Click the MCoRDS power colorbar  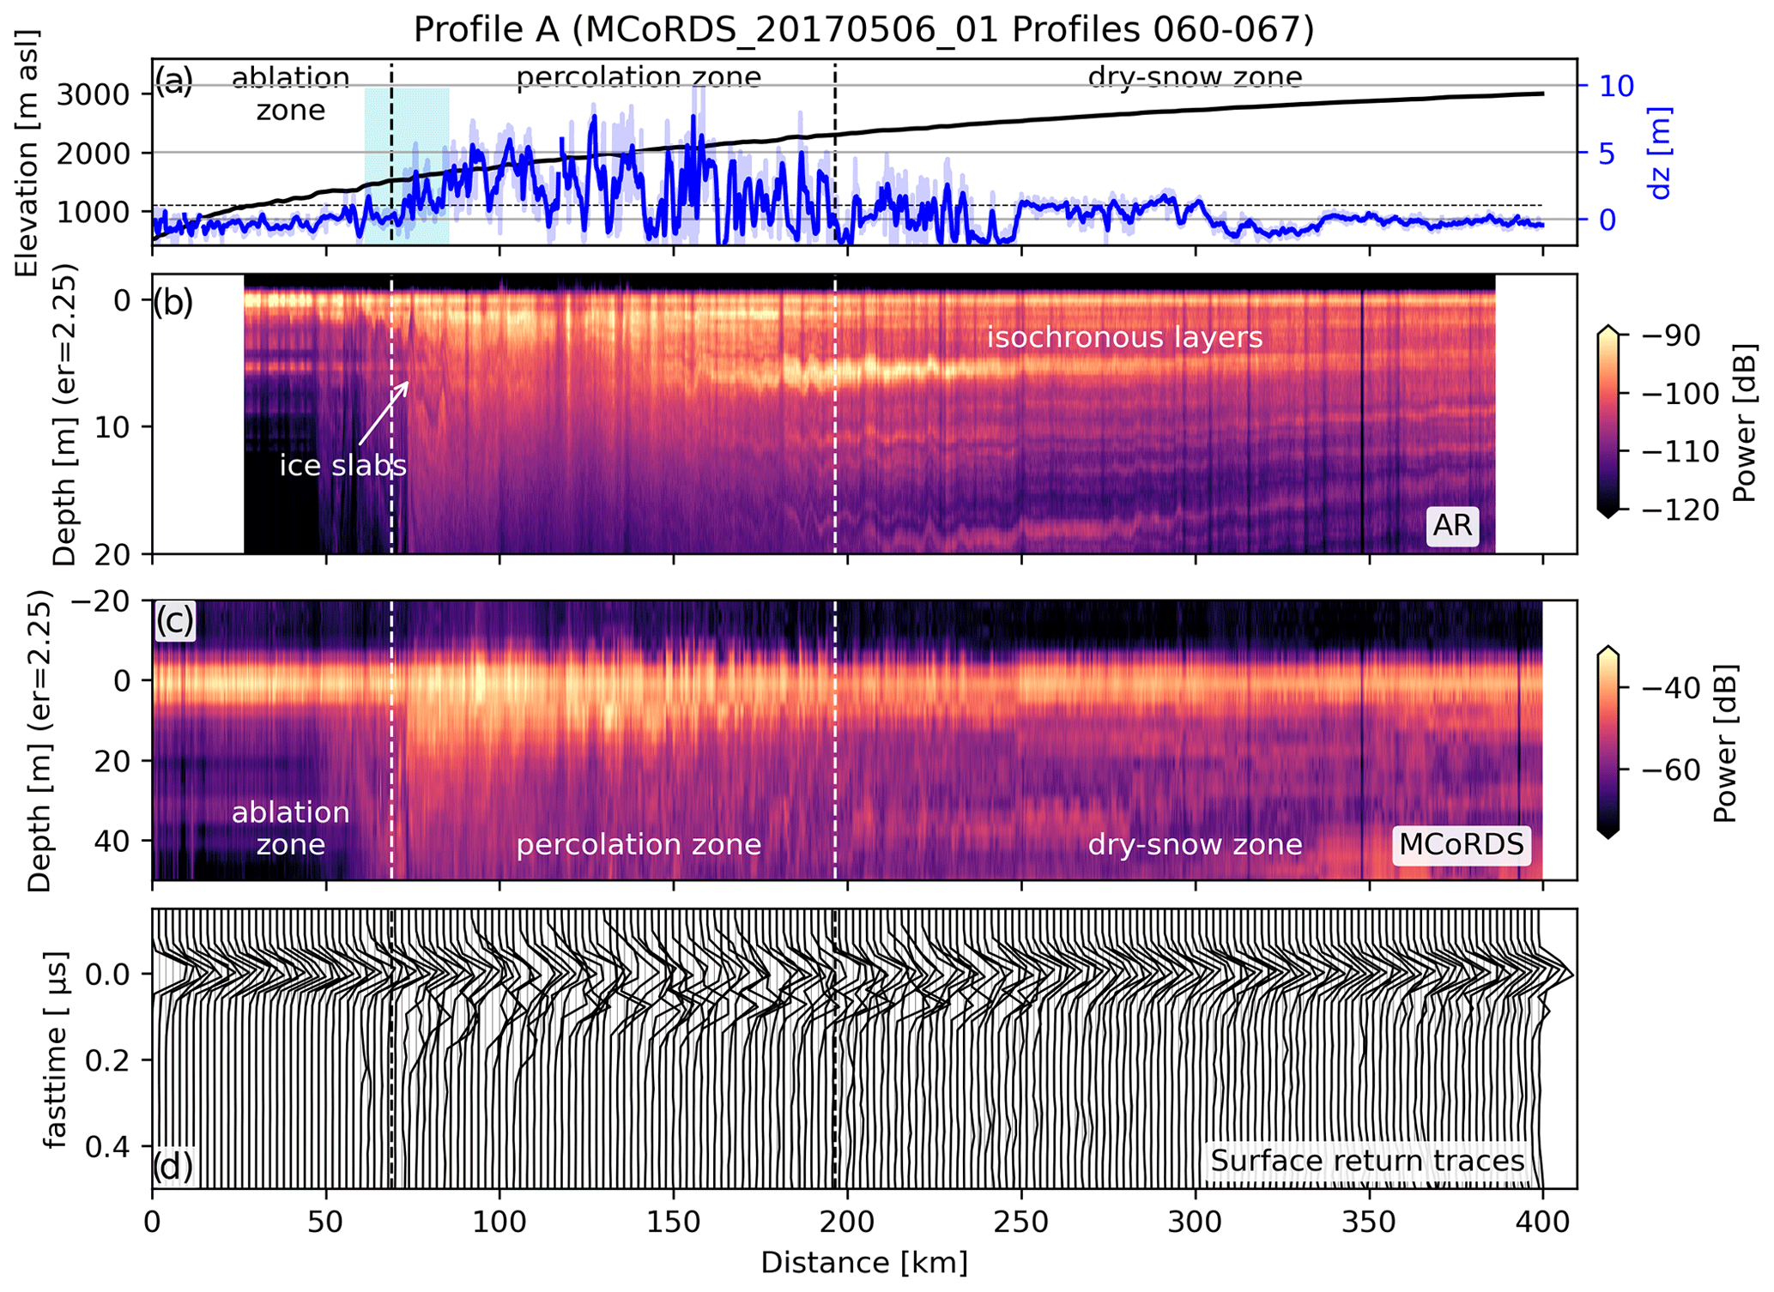(1608, 743)
